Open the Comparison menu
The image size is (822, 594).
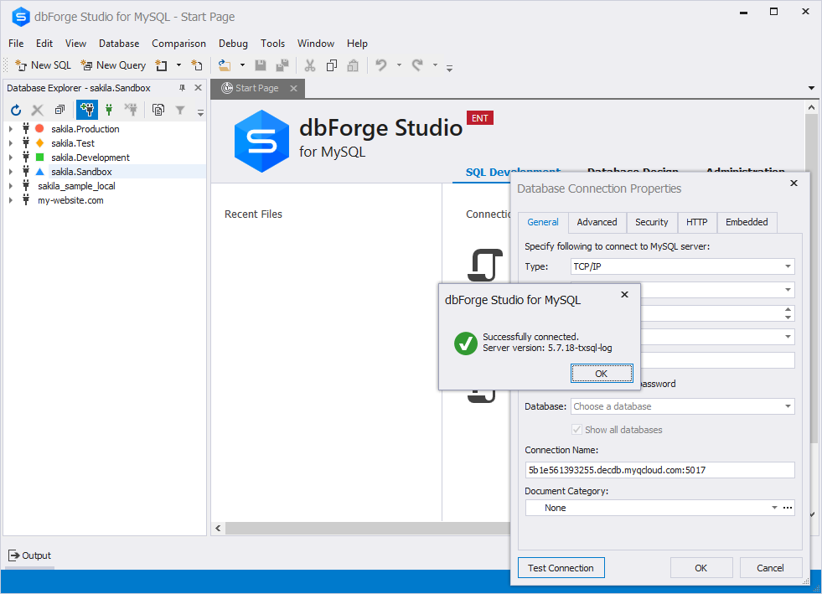coord(178,44)
